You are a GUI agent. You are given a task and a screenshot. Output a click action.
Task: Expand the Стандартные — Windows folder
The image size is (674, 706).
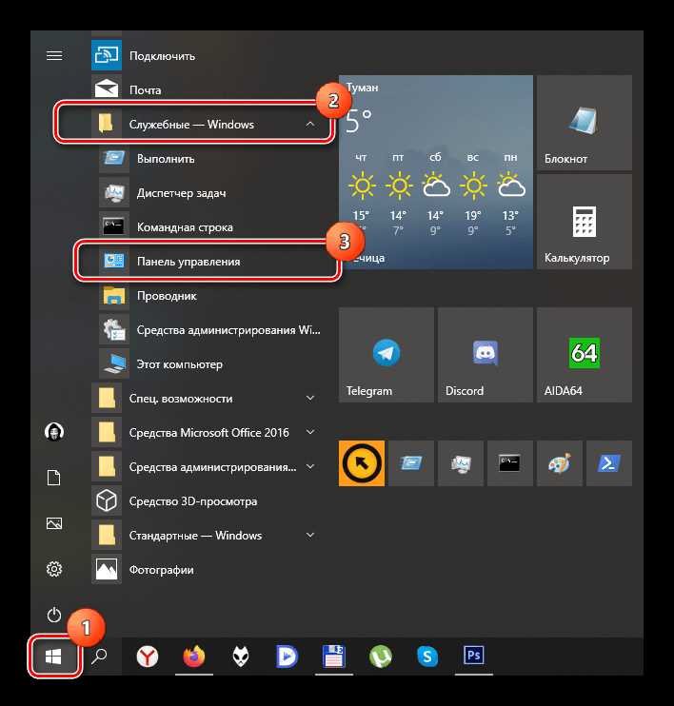[x=208, y=536]
